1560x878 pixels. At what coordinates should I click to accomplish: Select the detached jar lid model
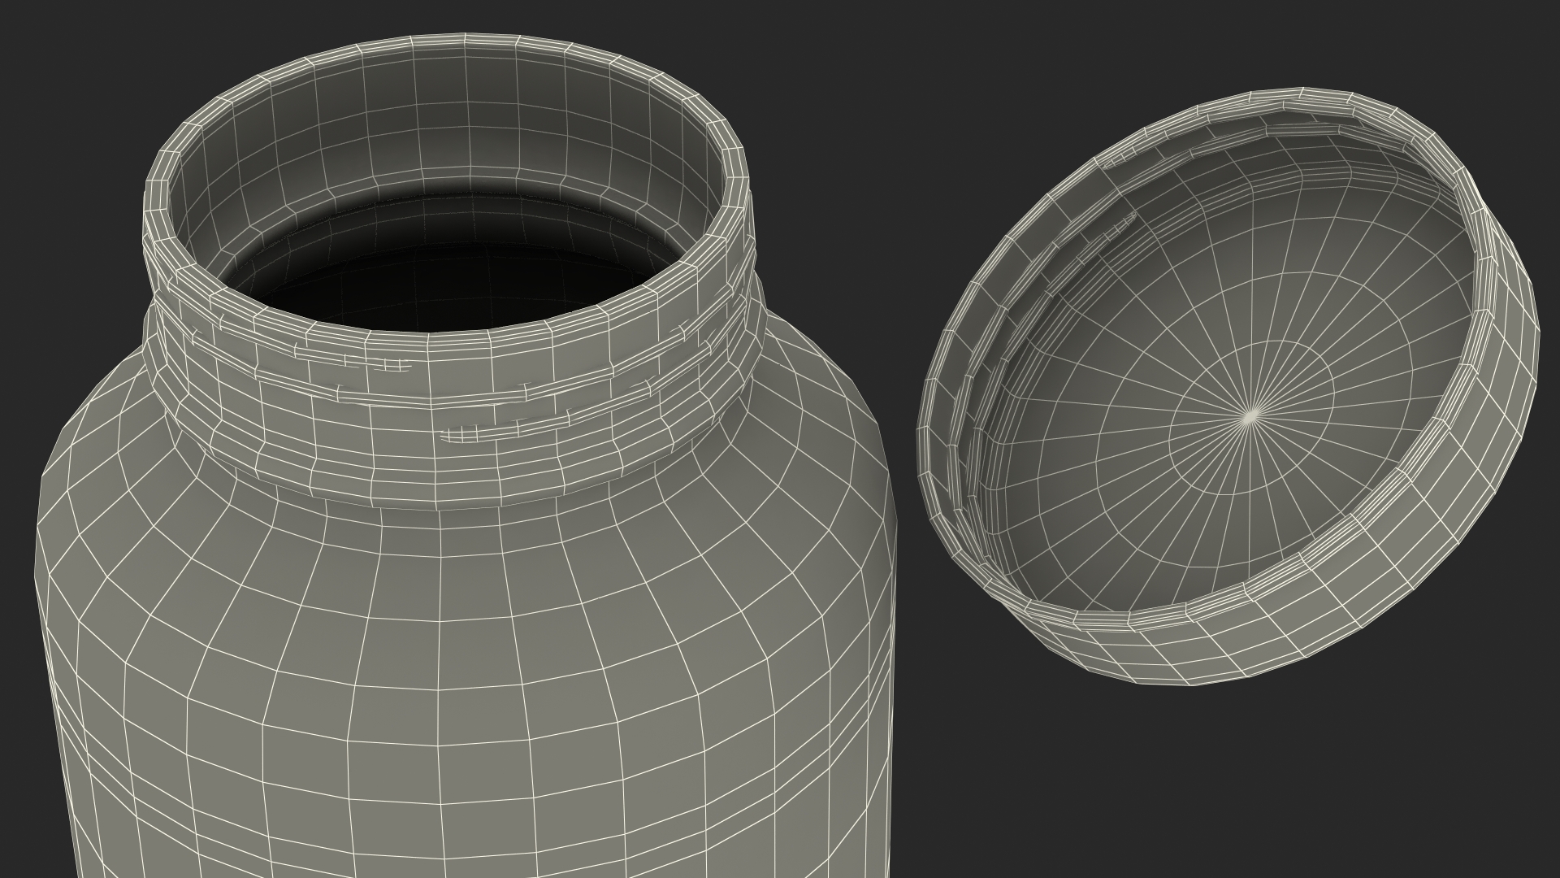(x=1228, y=385)
